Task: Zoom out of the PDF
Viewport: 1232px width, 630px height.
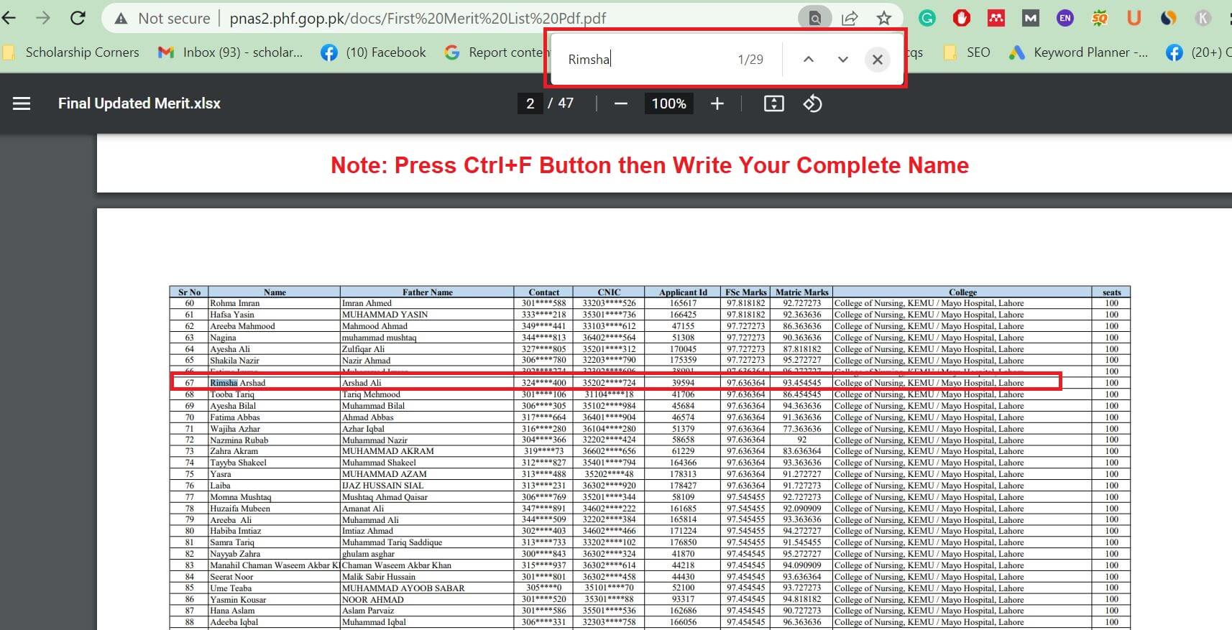Action: (x=621, y=103)
